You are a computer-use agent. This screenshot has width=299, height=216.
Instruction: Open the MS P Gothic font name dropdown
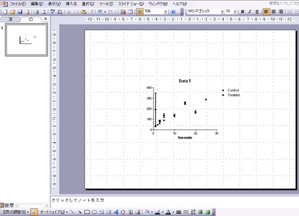(x=222, y=12)
